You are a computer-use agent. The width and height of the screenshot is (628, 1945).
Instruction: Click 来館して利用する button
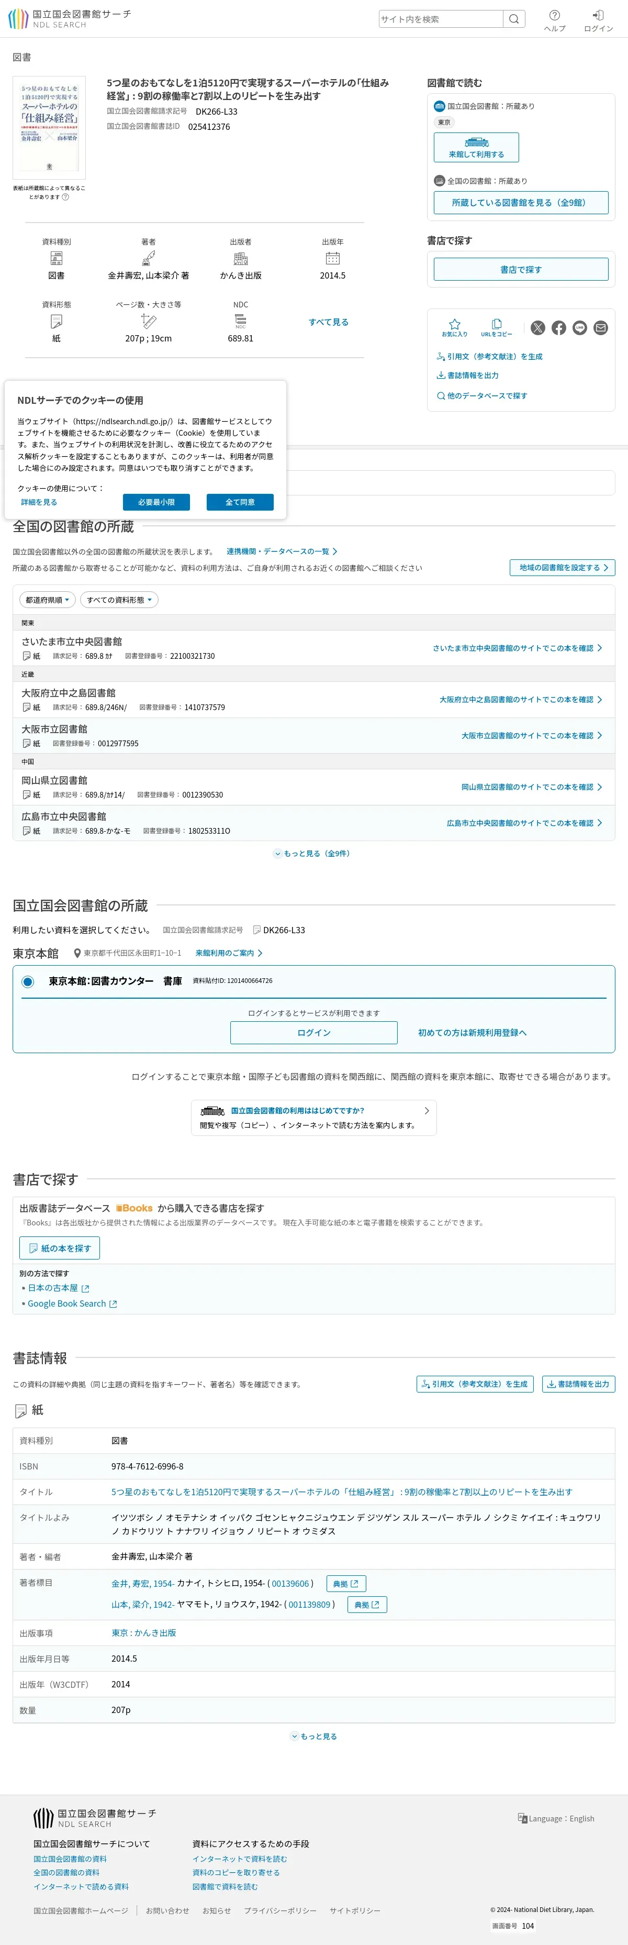pos(476,147)
